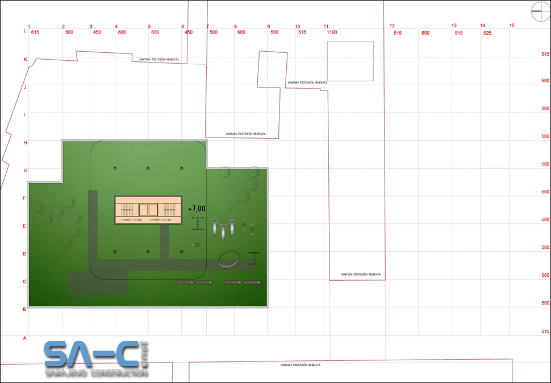Click grid axis letter H

pos(26,143)
